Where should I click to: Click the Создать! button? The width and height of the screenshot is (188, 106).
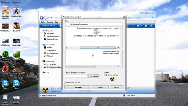click(78, 87)
